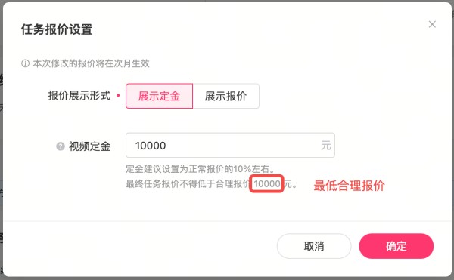Select the 展示定金 display option
Image resolution: width=454 pixels, height=280 pixels.
(159, 96)
